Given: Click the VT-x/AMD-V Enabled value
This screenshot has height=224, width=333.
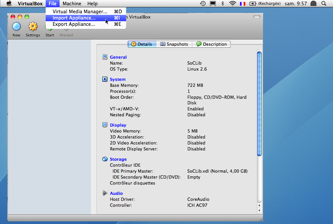Looking at the screenshot, I should point(195,109).
